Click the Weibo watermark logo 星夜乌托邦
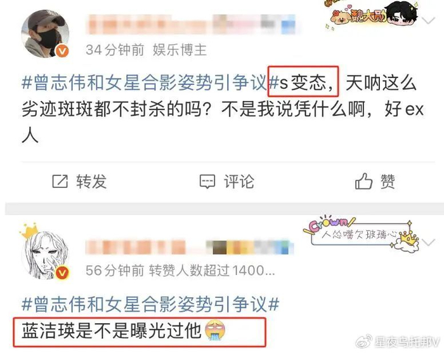The height and width of the screenshot is (353, 444). point(398,342)
